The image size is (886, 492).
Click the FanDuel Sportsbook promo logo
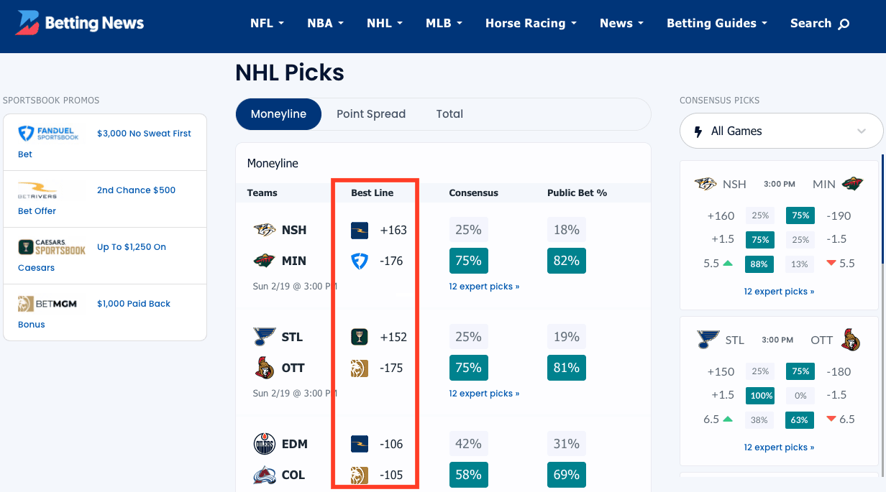pyautogui.click(x=48, y=134)
